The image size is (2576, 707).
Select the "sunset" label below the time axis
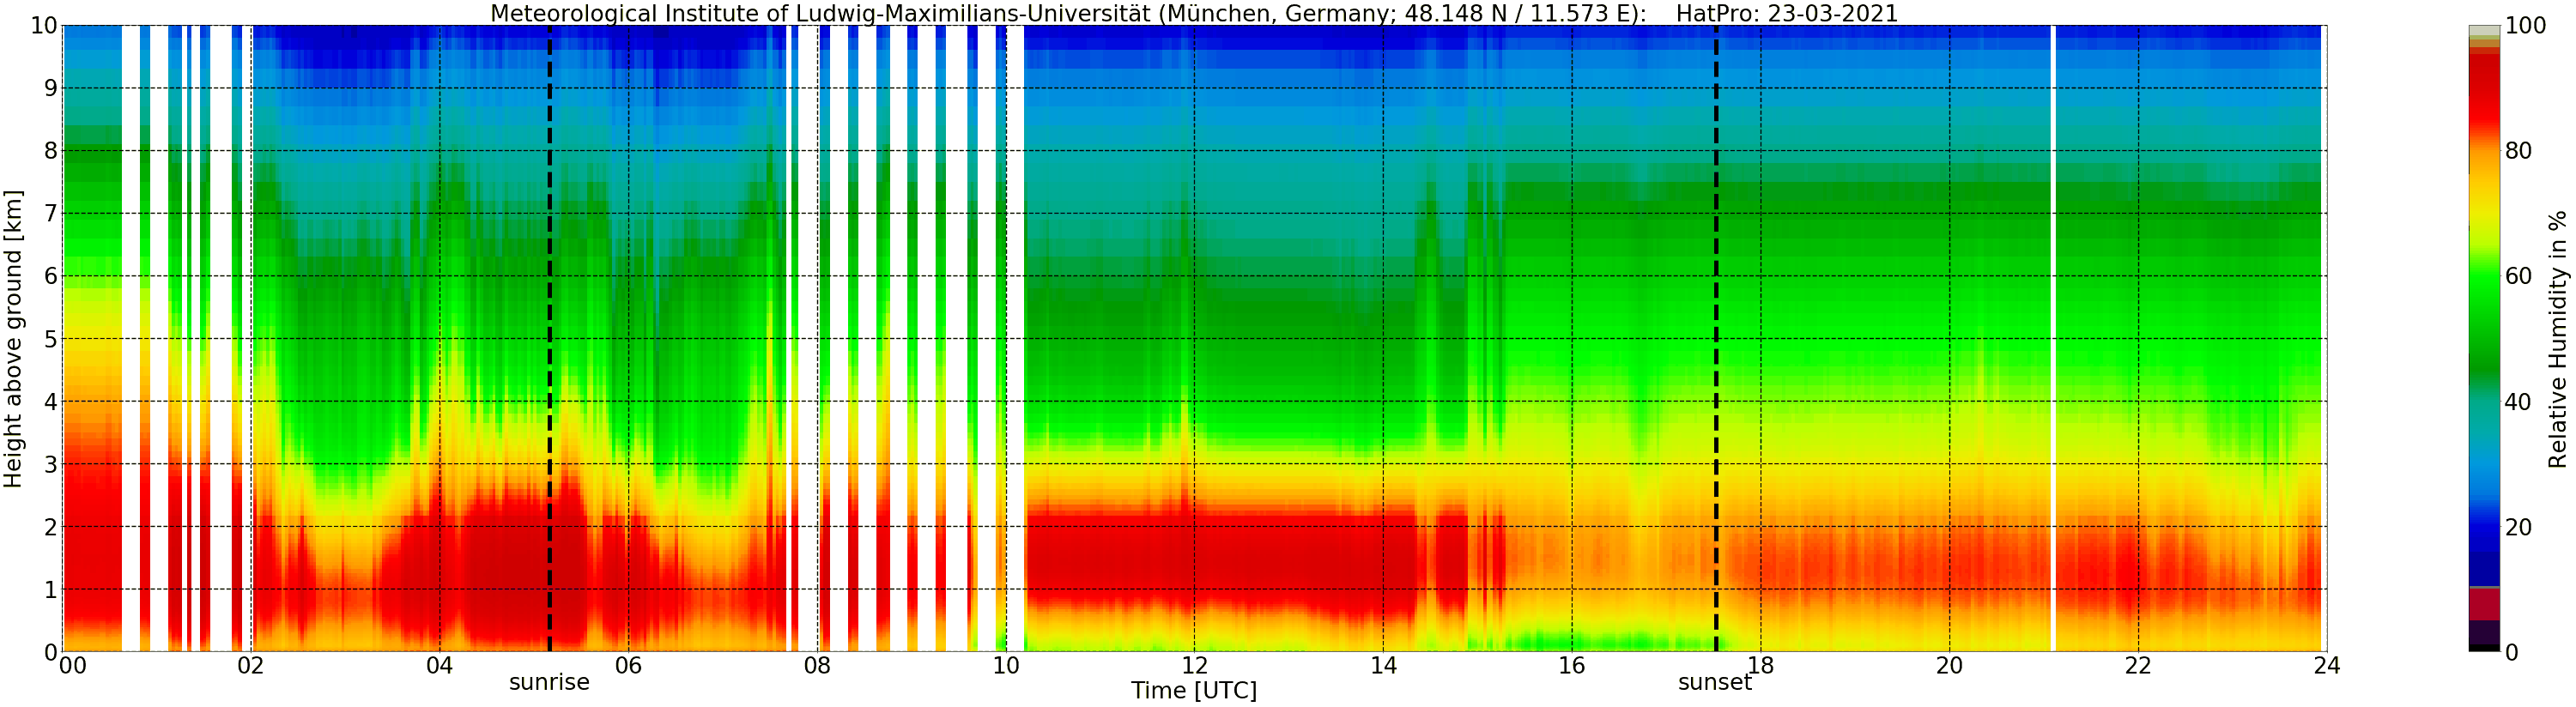point(1715,683)
